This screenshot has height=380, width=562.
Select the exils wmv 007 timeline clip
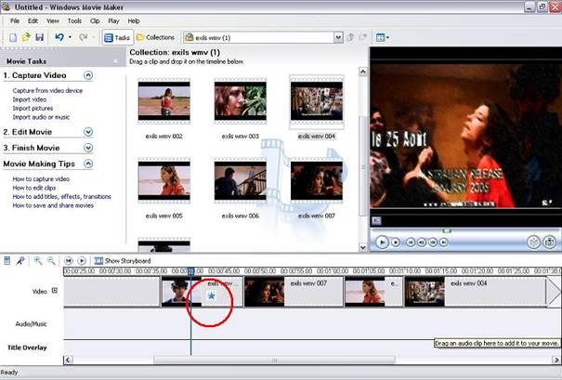click(294, 292)
